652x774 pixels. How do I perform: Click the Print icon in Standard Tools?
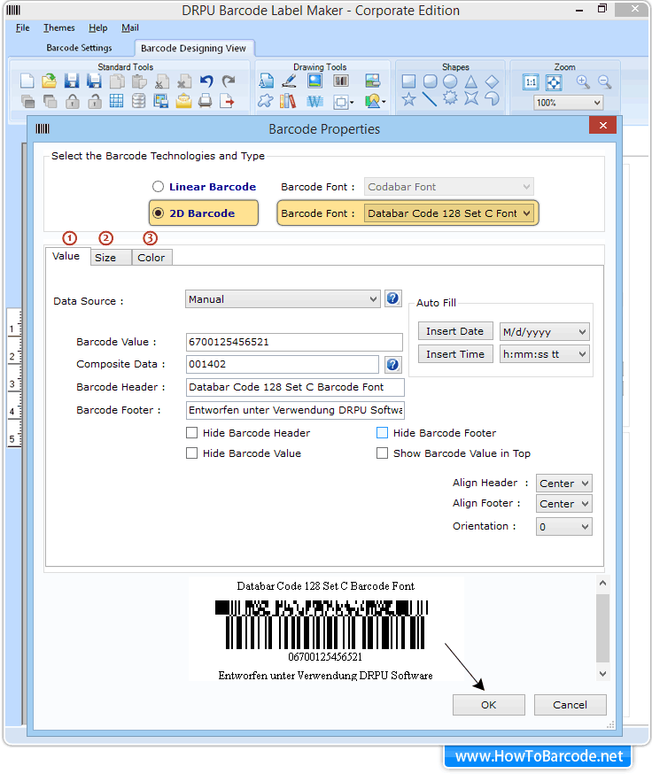(x=205, y=101)
